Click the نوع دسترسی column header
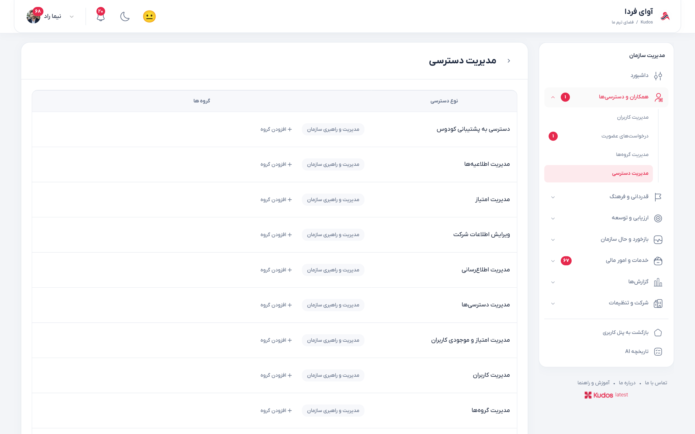Image resolution: width=695 pixels, height=434 pixels. tap(444, 101)
